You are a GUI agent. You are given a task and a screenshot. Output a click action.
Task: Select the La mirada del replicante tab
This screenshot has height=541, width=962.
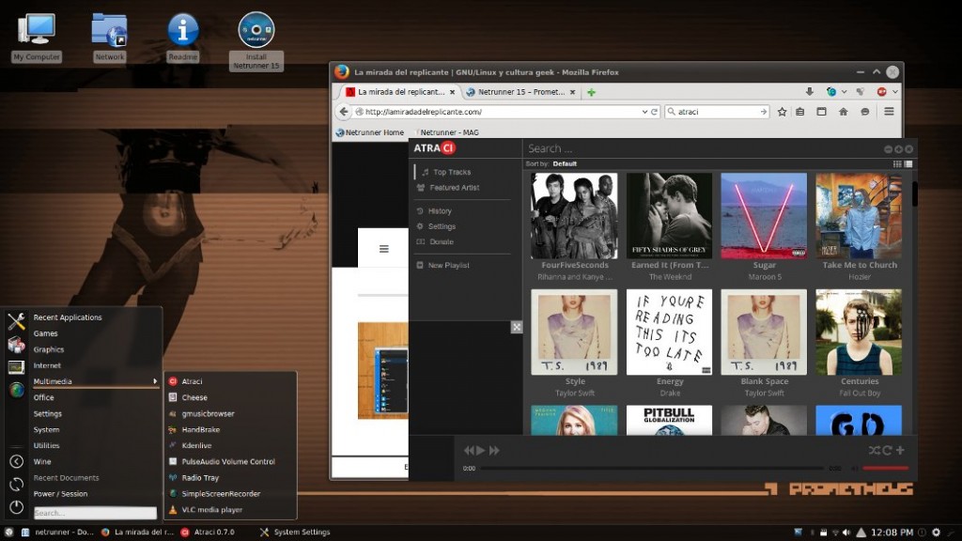[398, 92]
